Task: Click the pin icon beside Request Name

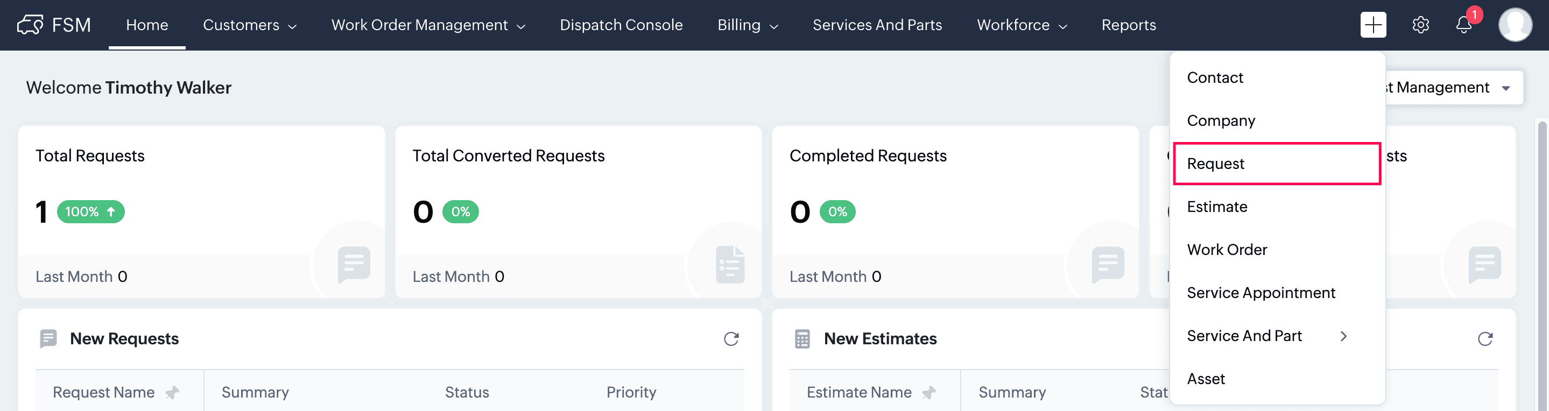Action: click(x=173, y=392)
